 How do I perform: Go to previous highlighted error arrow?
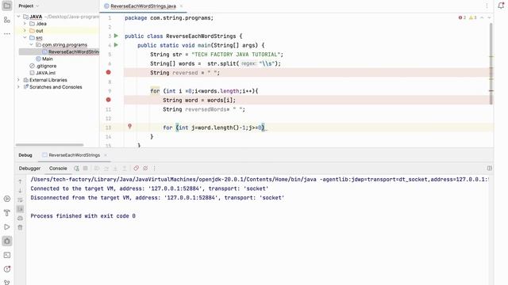pyautogui.click(x=482, y=17)
